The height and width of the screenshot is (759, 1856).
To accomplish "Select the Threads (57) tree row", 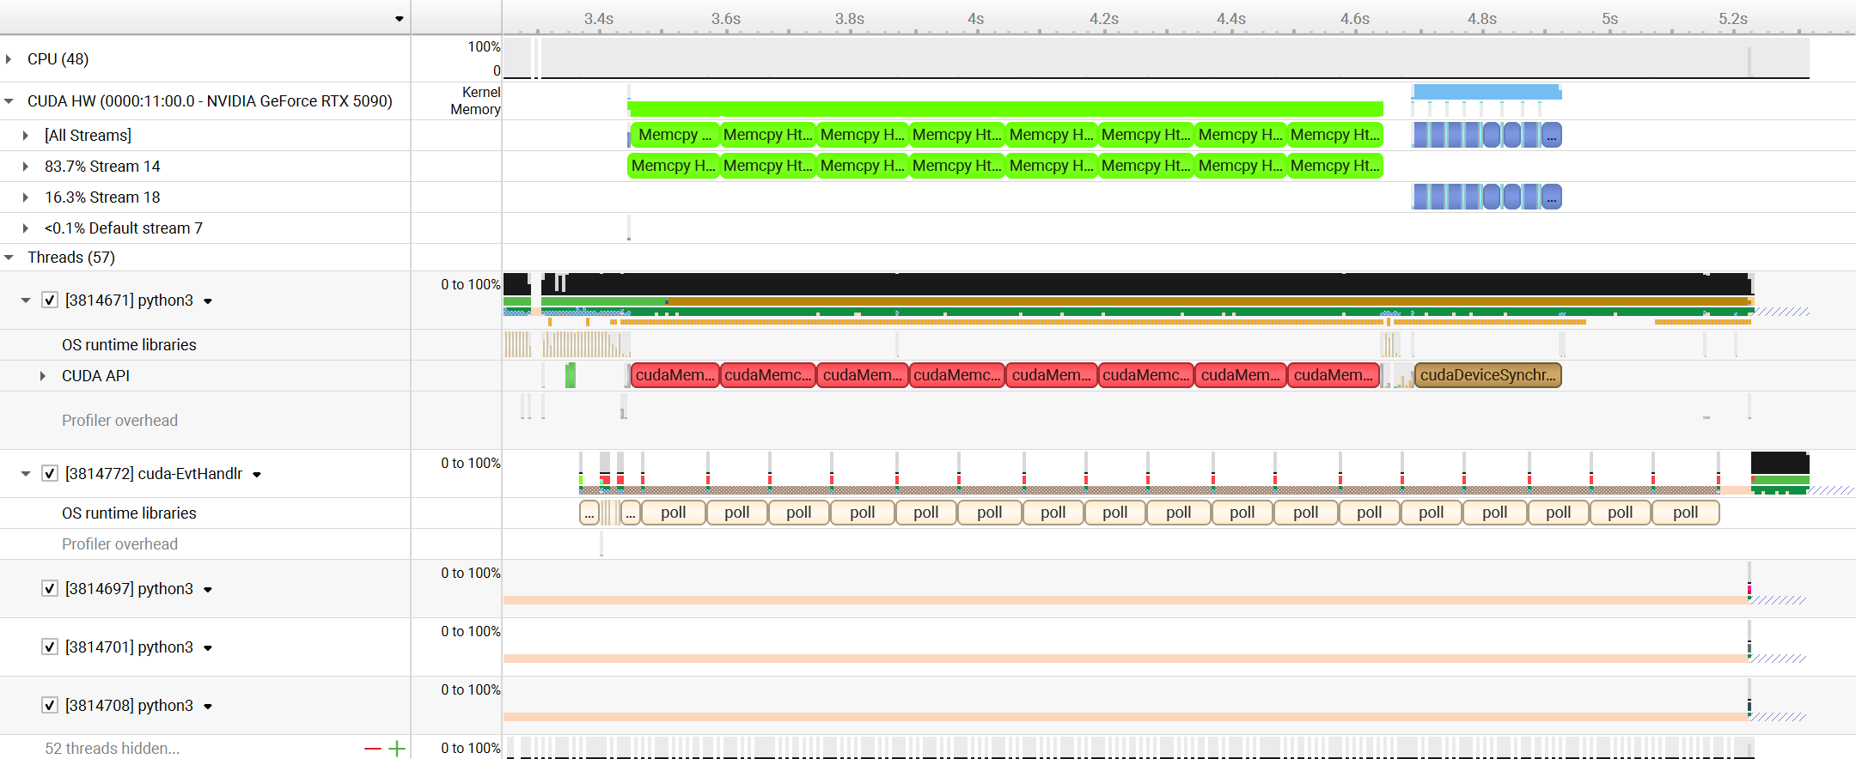I will click(x=71, y=258).
